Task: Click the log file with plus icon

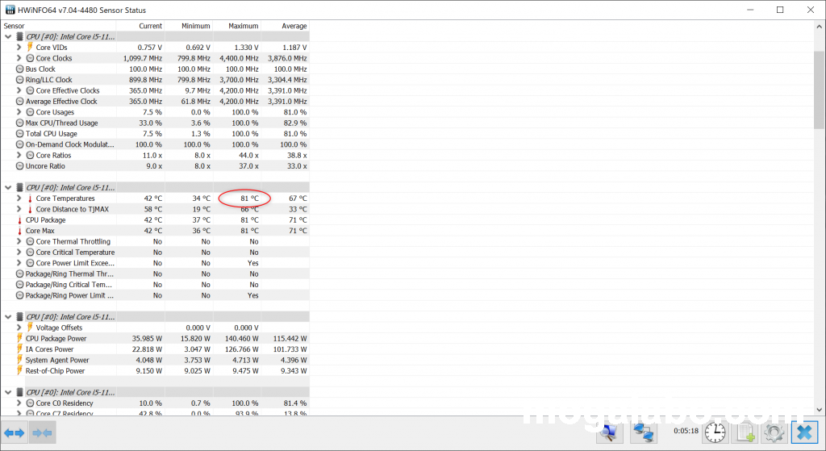Action: pos(745,432)
